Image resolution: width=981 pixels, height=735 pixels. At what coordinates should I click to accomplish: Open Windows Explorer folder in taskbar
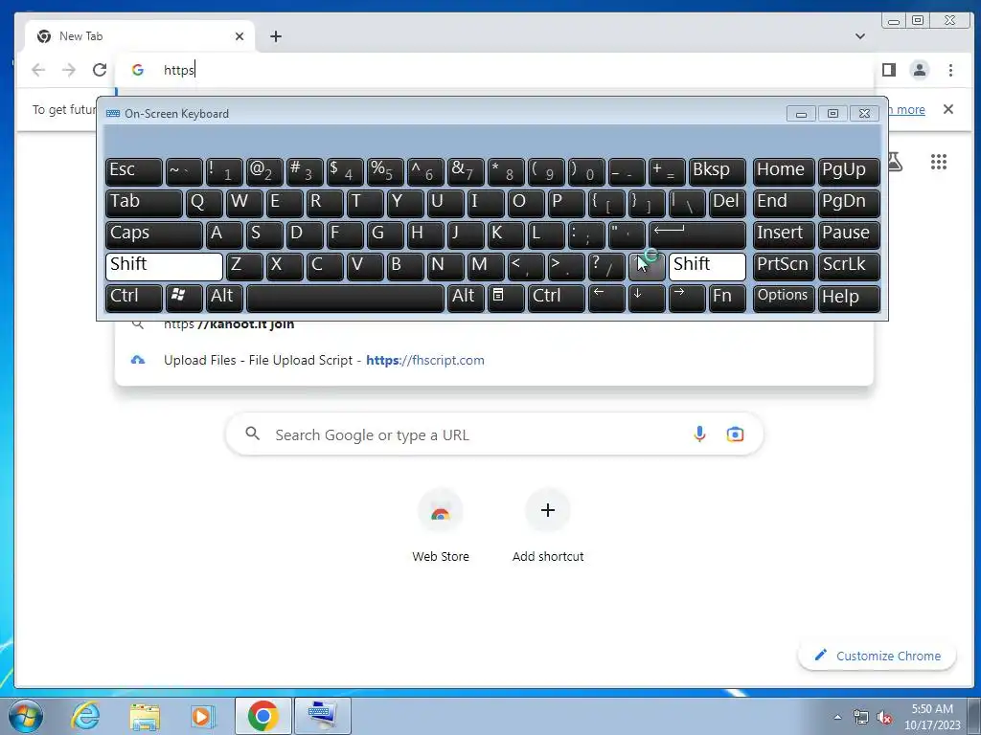(145, 716)
